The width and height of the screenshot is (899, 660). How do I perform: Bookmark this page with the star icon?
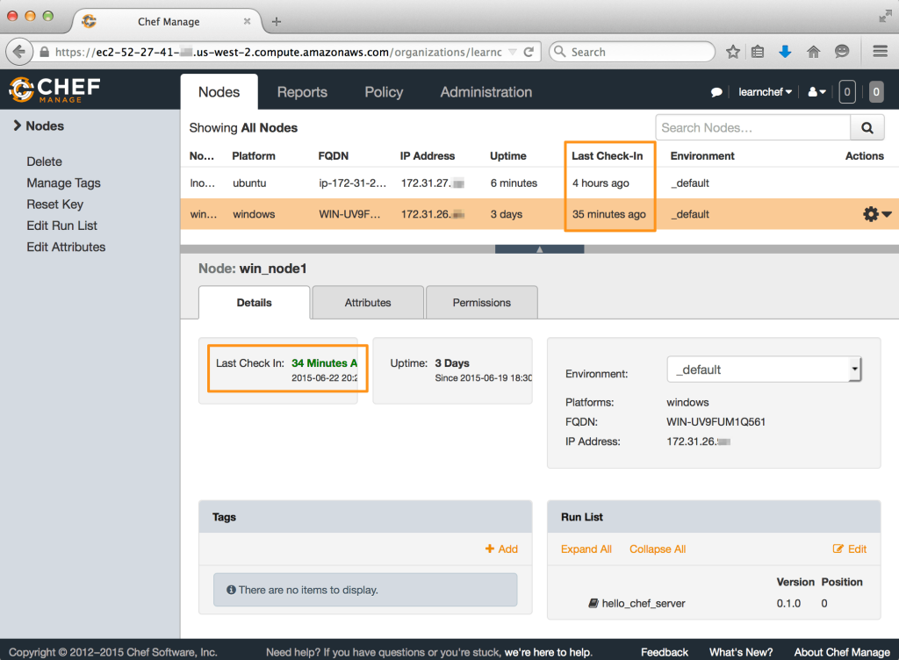pos(733,52)
